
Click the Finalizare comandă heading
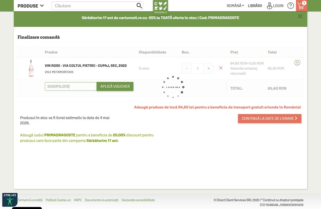[39, 37]
